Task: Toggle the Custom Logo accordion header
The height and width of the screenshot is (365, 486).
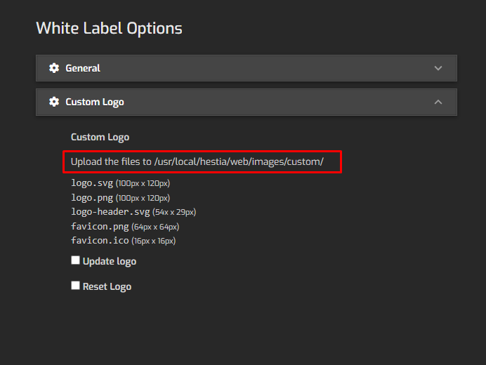Action: pyautogui.click(x=247, y=102)
